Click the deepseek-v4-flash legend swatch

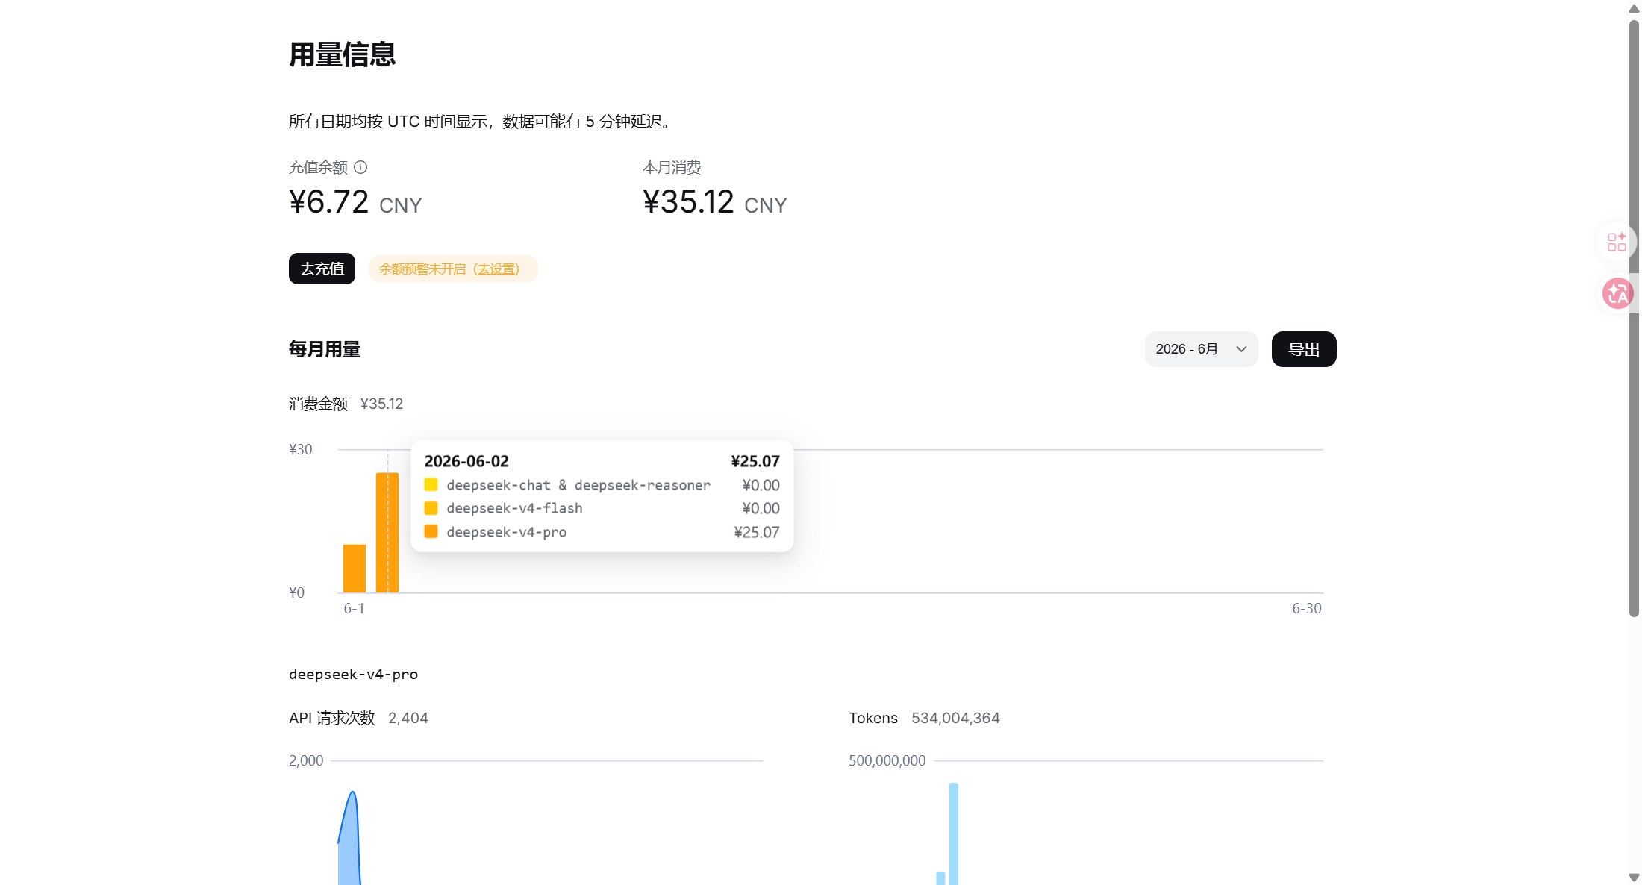(431, 508)
